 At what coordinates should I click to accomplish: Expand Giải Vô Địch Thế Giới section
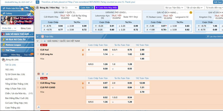[17, 34]
